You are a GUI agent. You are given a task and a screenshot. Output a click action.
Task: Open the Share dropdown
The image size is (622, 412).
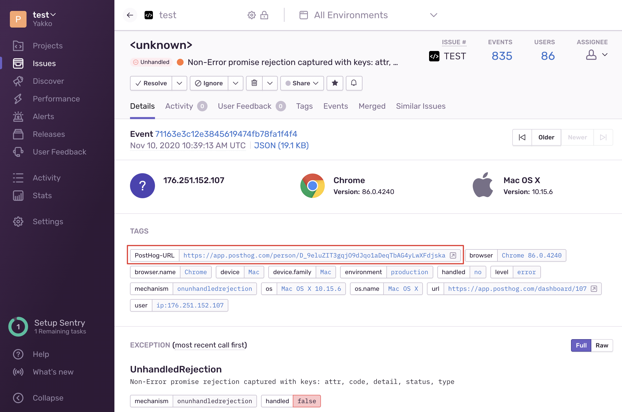[302, 83]
